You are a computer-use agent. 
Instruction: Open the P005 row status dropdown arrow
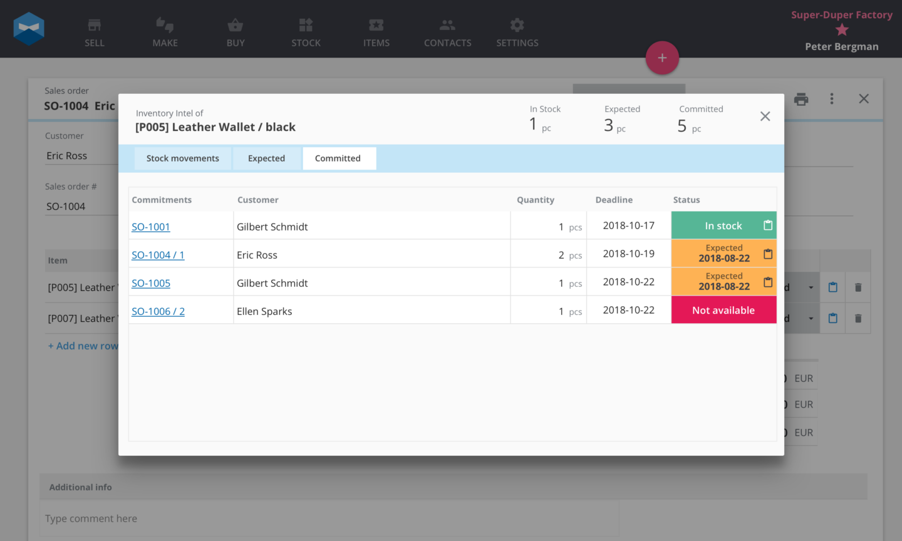[811, 287]
